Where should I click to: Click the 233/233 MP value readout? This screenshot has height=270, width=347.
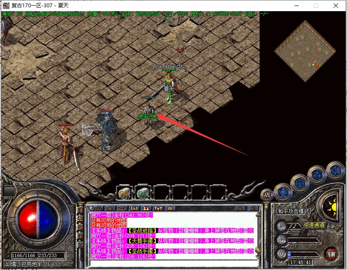click(x=48, y=255)
